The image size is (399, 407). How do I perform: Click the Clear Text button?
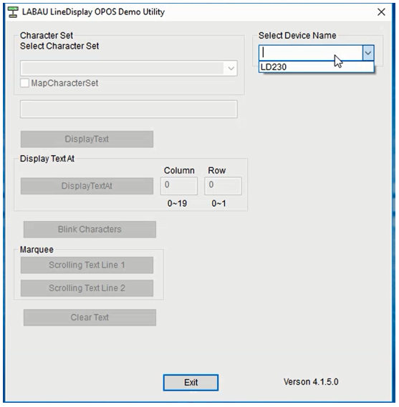90,318
